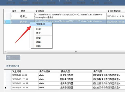Select the 删除备份配置 operation type cell
Screen dimensions: 125x92
click(x=76, y=79)
